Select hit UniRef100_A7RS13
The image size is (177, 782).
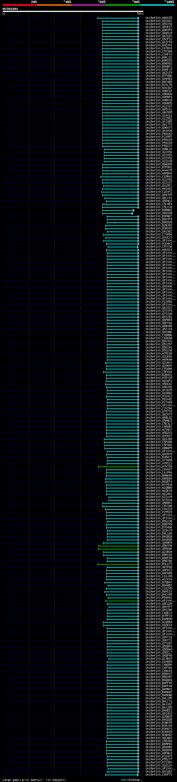point(159,464)
